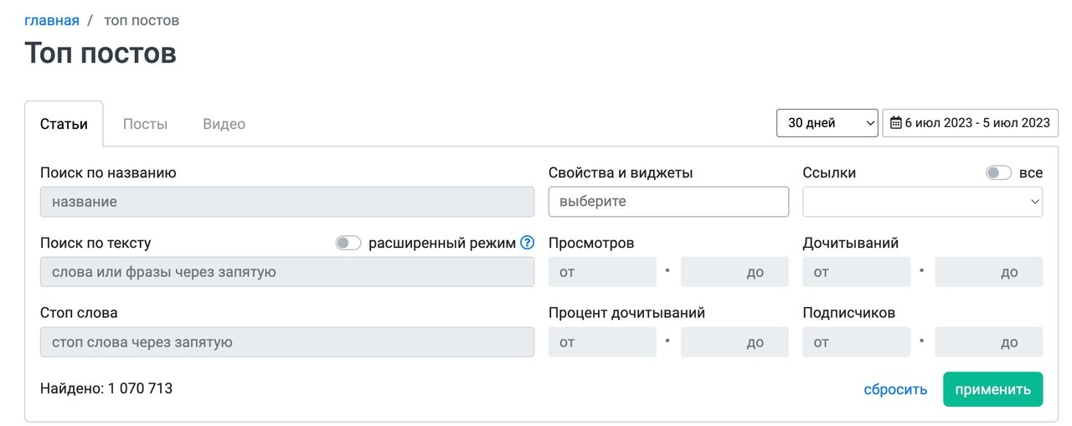1072x426 pixels.
Task: Click the сбросить link
Action: (895, 390)
